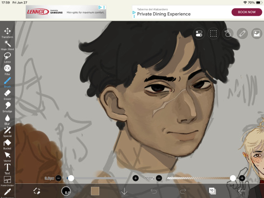The image size is (264, 198).
Task: Select the Bucket fill tool
Action: point(7,144)
